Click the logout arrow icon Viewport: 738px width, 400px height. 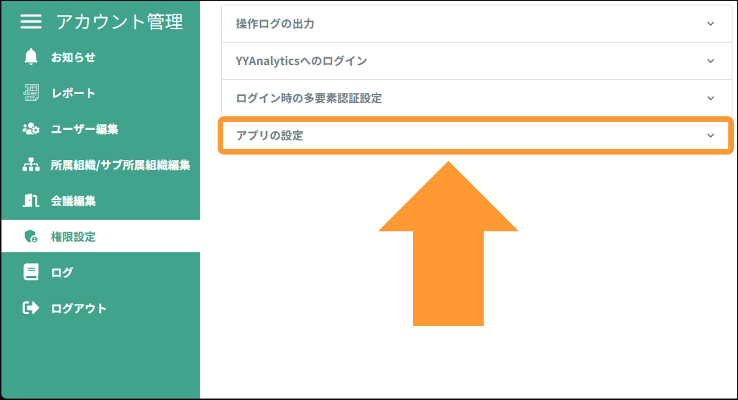click(31, 308)
